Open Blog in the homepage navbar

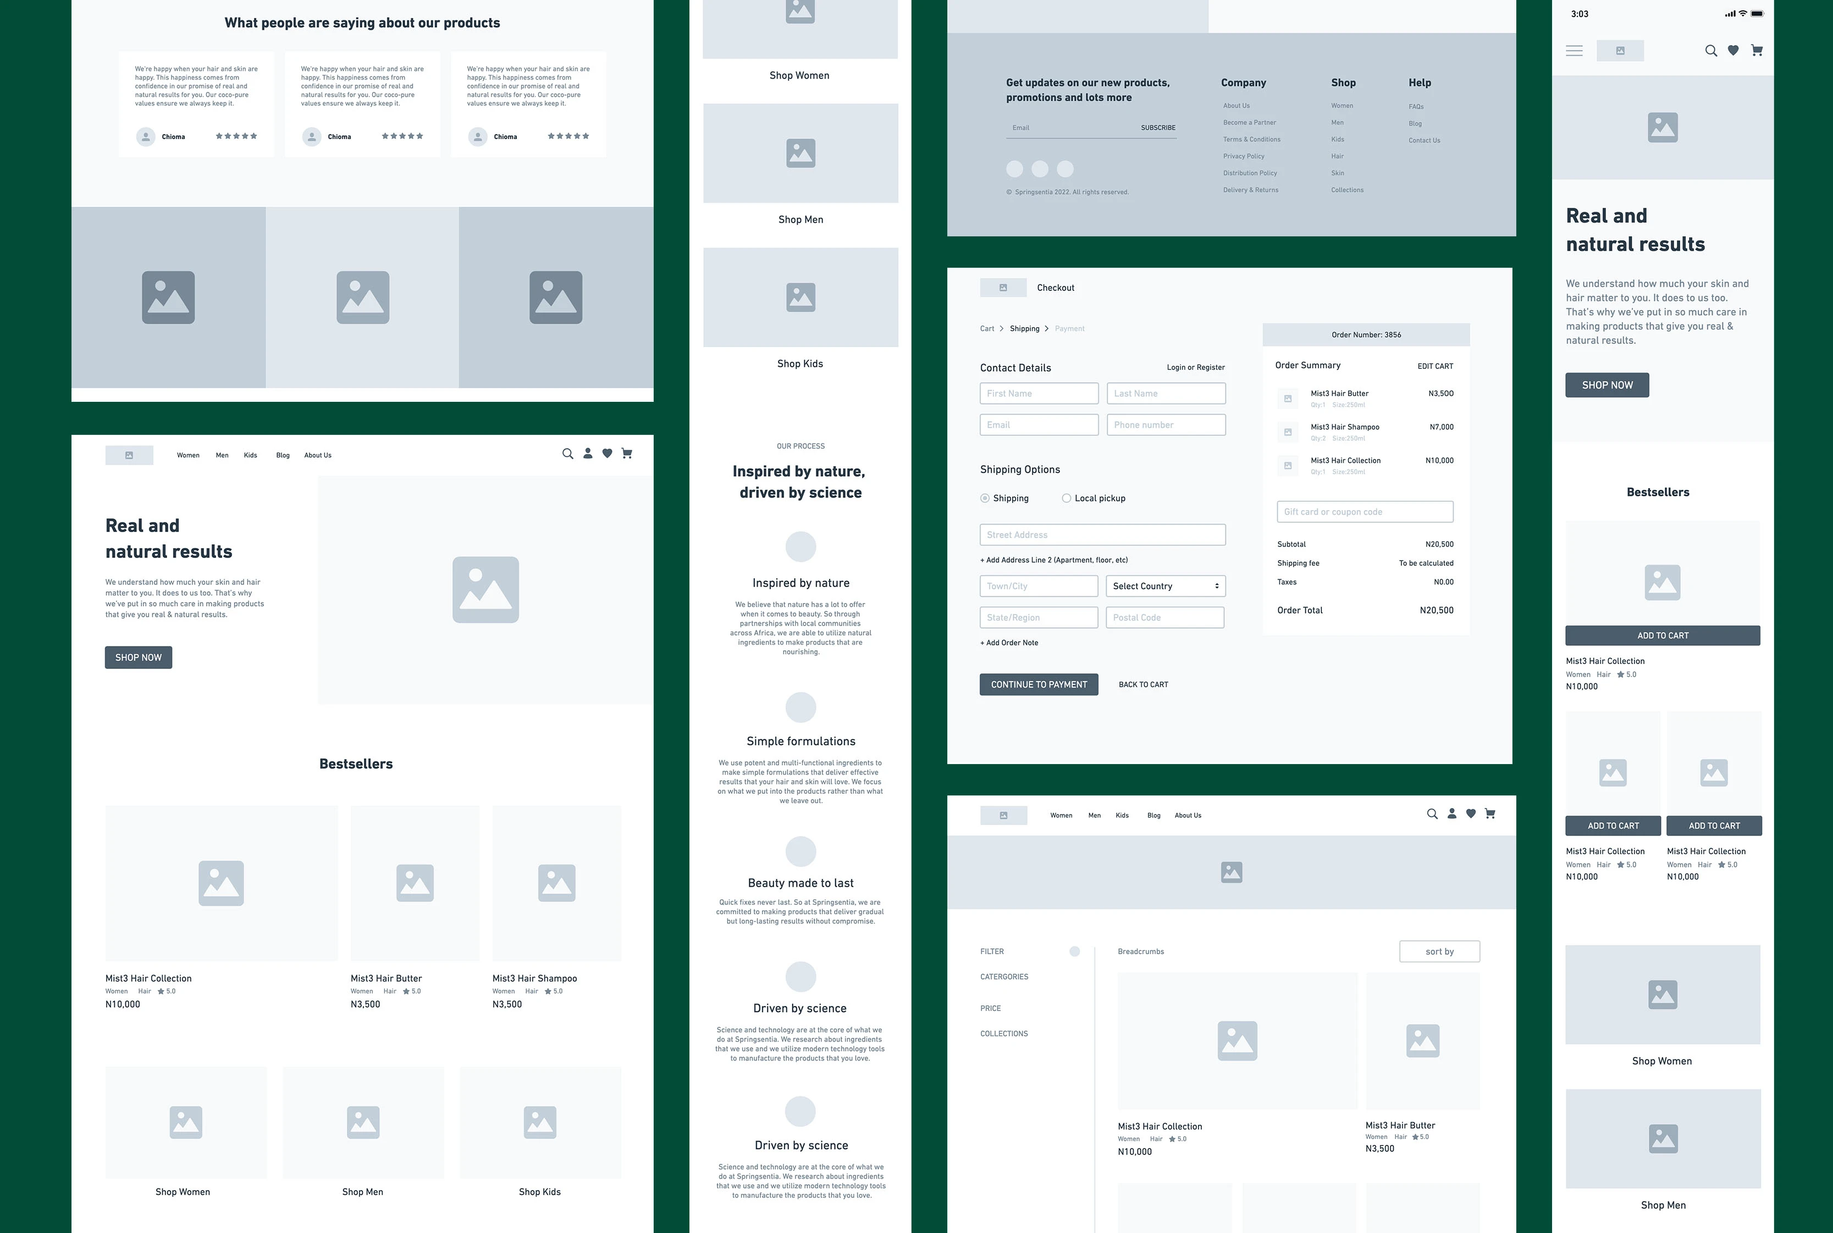[x=283, y=455]
